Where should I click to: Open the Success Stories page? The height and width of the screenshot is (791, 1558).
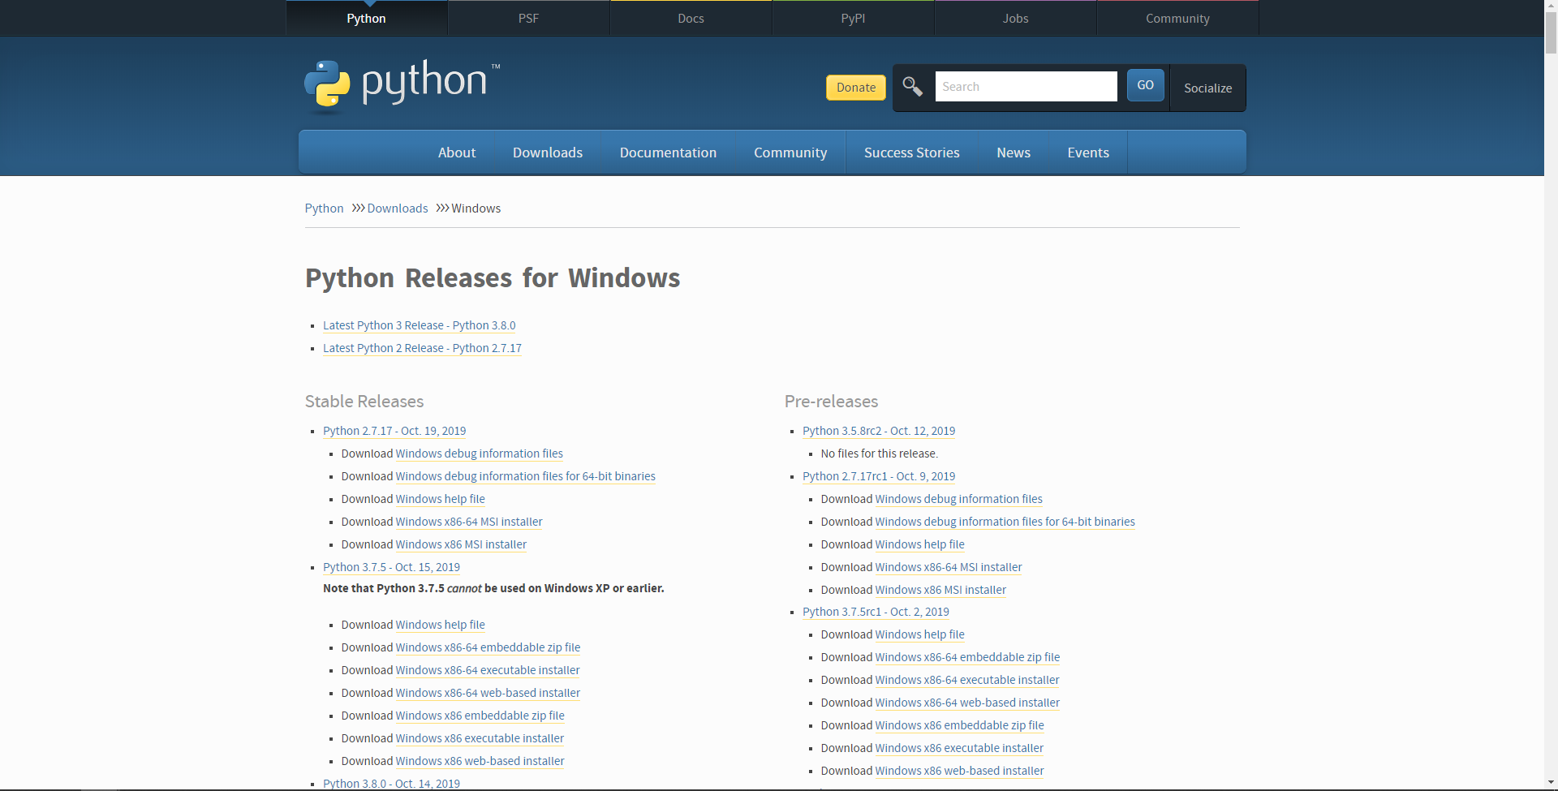tap(911, 152)
